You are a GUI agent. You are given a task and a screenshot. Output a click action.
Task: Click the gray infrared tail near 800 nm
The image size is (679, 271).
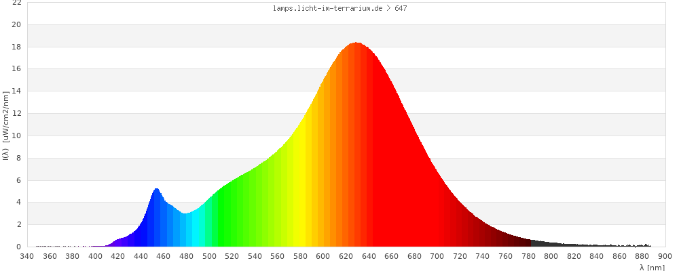coord(551,244)
